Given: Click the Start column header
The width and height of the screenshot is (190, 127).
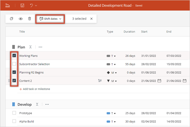Looking at the screenshot, I should 144,32.
